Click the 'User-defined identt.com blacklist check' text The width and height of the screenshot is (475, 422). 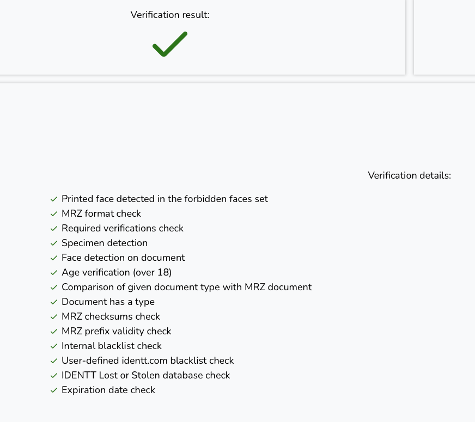148,360
